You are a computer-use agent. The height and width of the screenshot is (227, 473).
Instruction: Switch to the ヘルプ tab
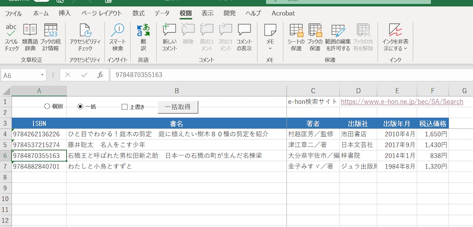(x=253, y=13)
